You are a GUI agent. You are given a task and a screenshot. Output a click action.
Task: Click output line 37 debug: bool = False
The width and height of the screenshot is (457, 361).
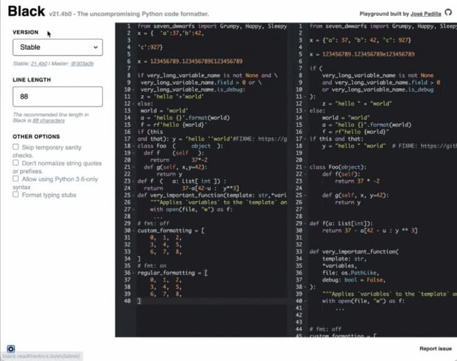(354, 280)
